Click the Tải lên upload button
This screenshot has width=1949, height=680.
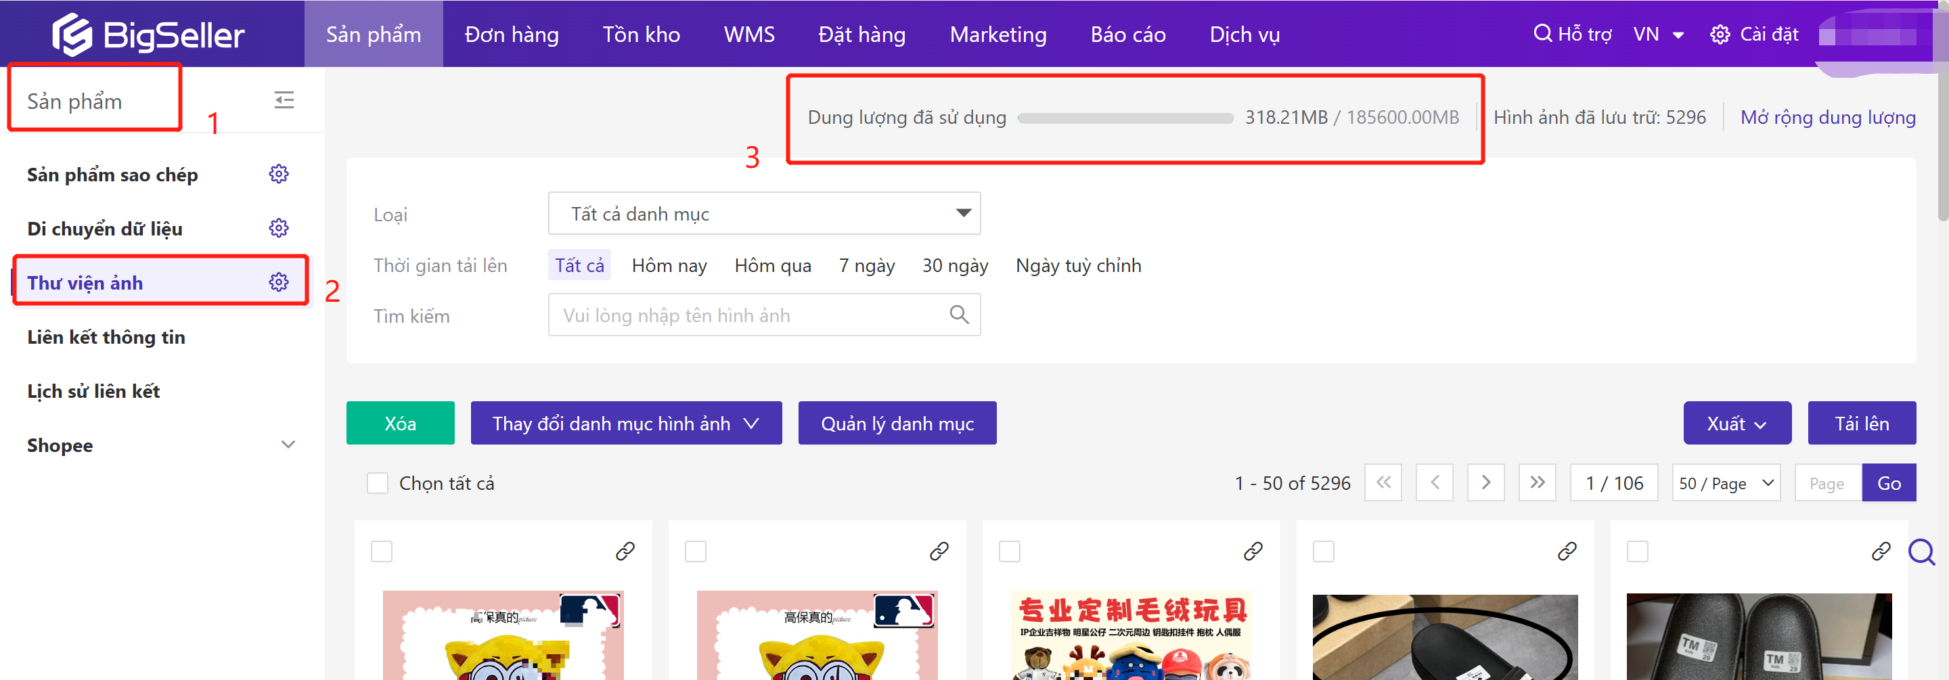pos(1862,423)
